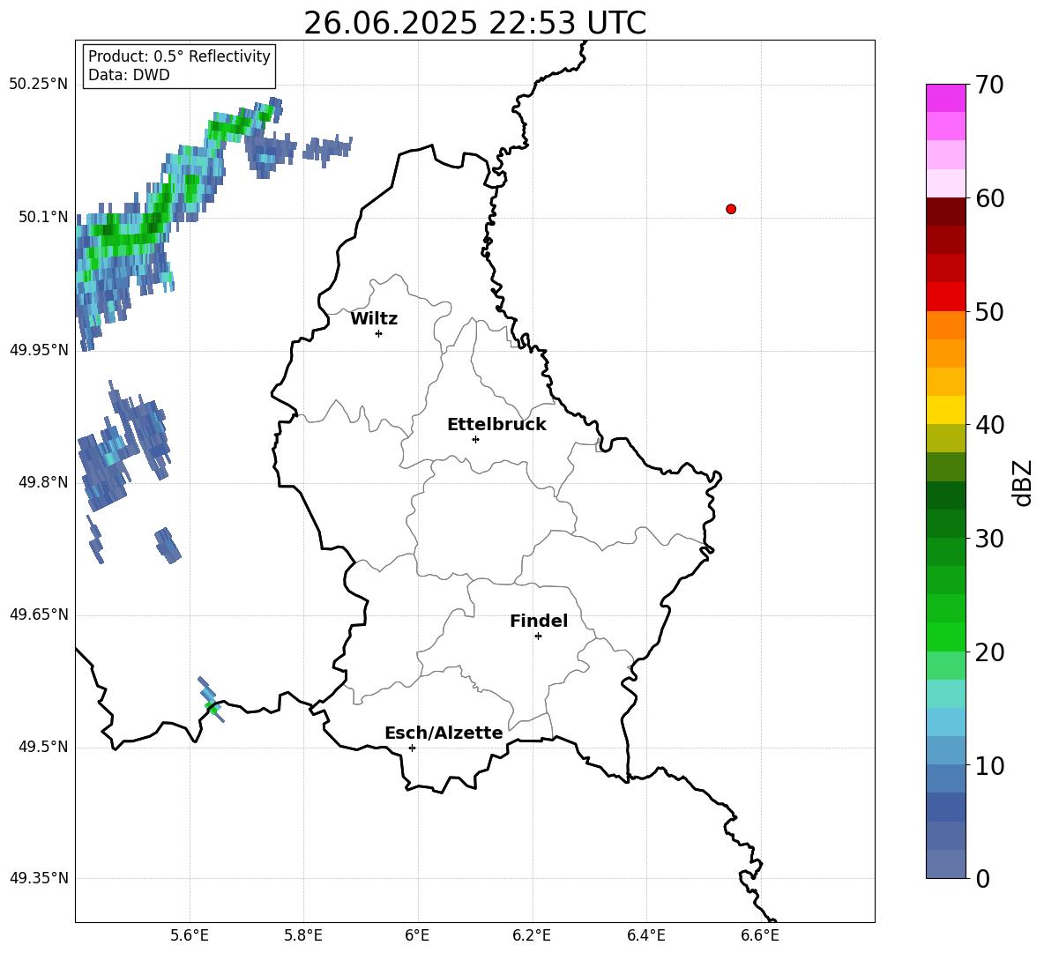
Task: Click the title 26.06.2025 22:53 UTC
Action: (x=474, y=23)
